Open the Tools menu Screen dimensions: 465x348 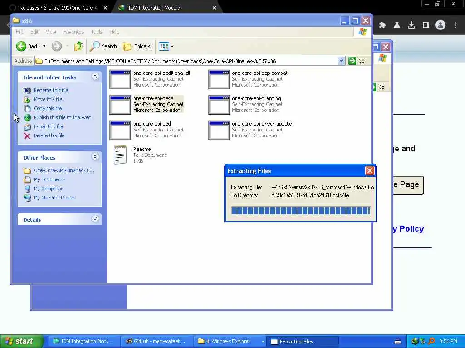[97, 32]
